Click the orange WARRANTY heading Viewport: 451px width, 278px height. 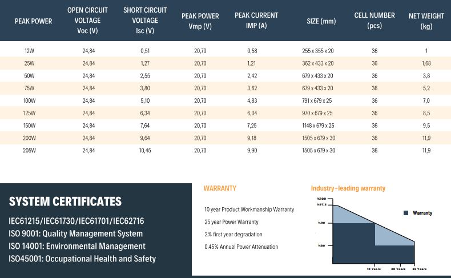[x=220, y=188]
